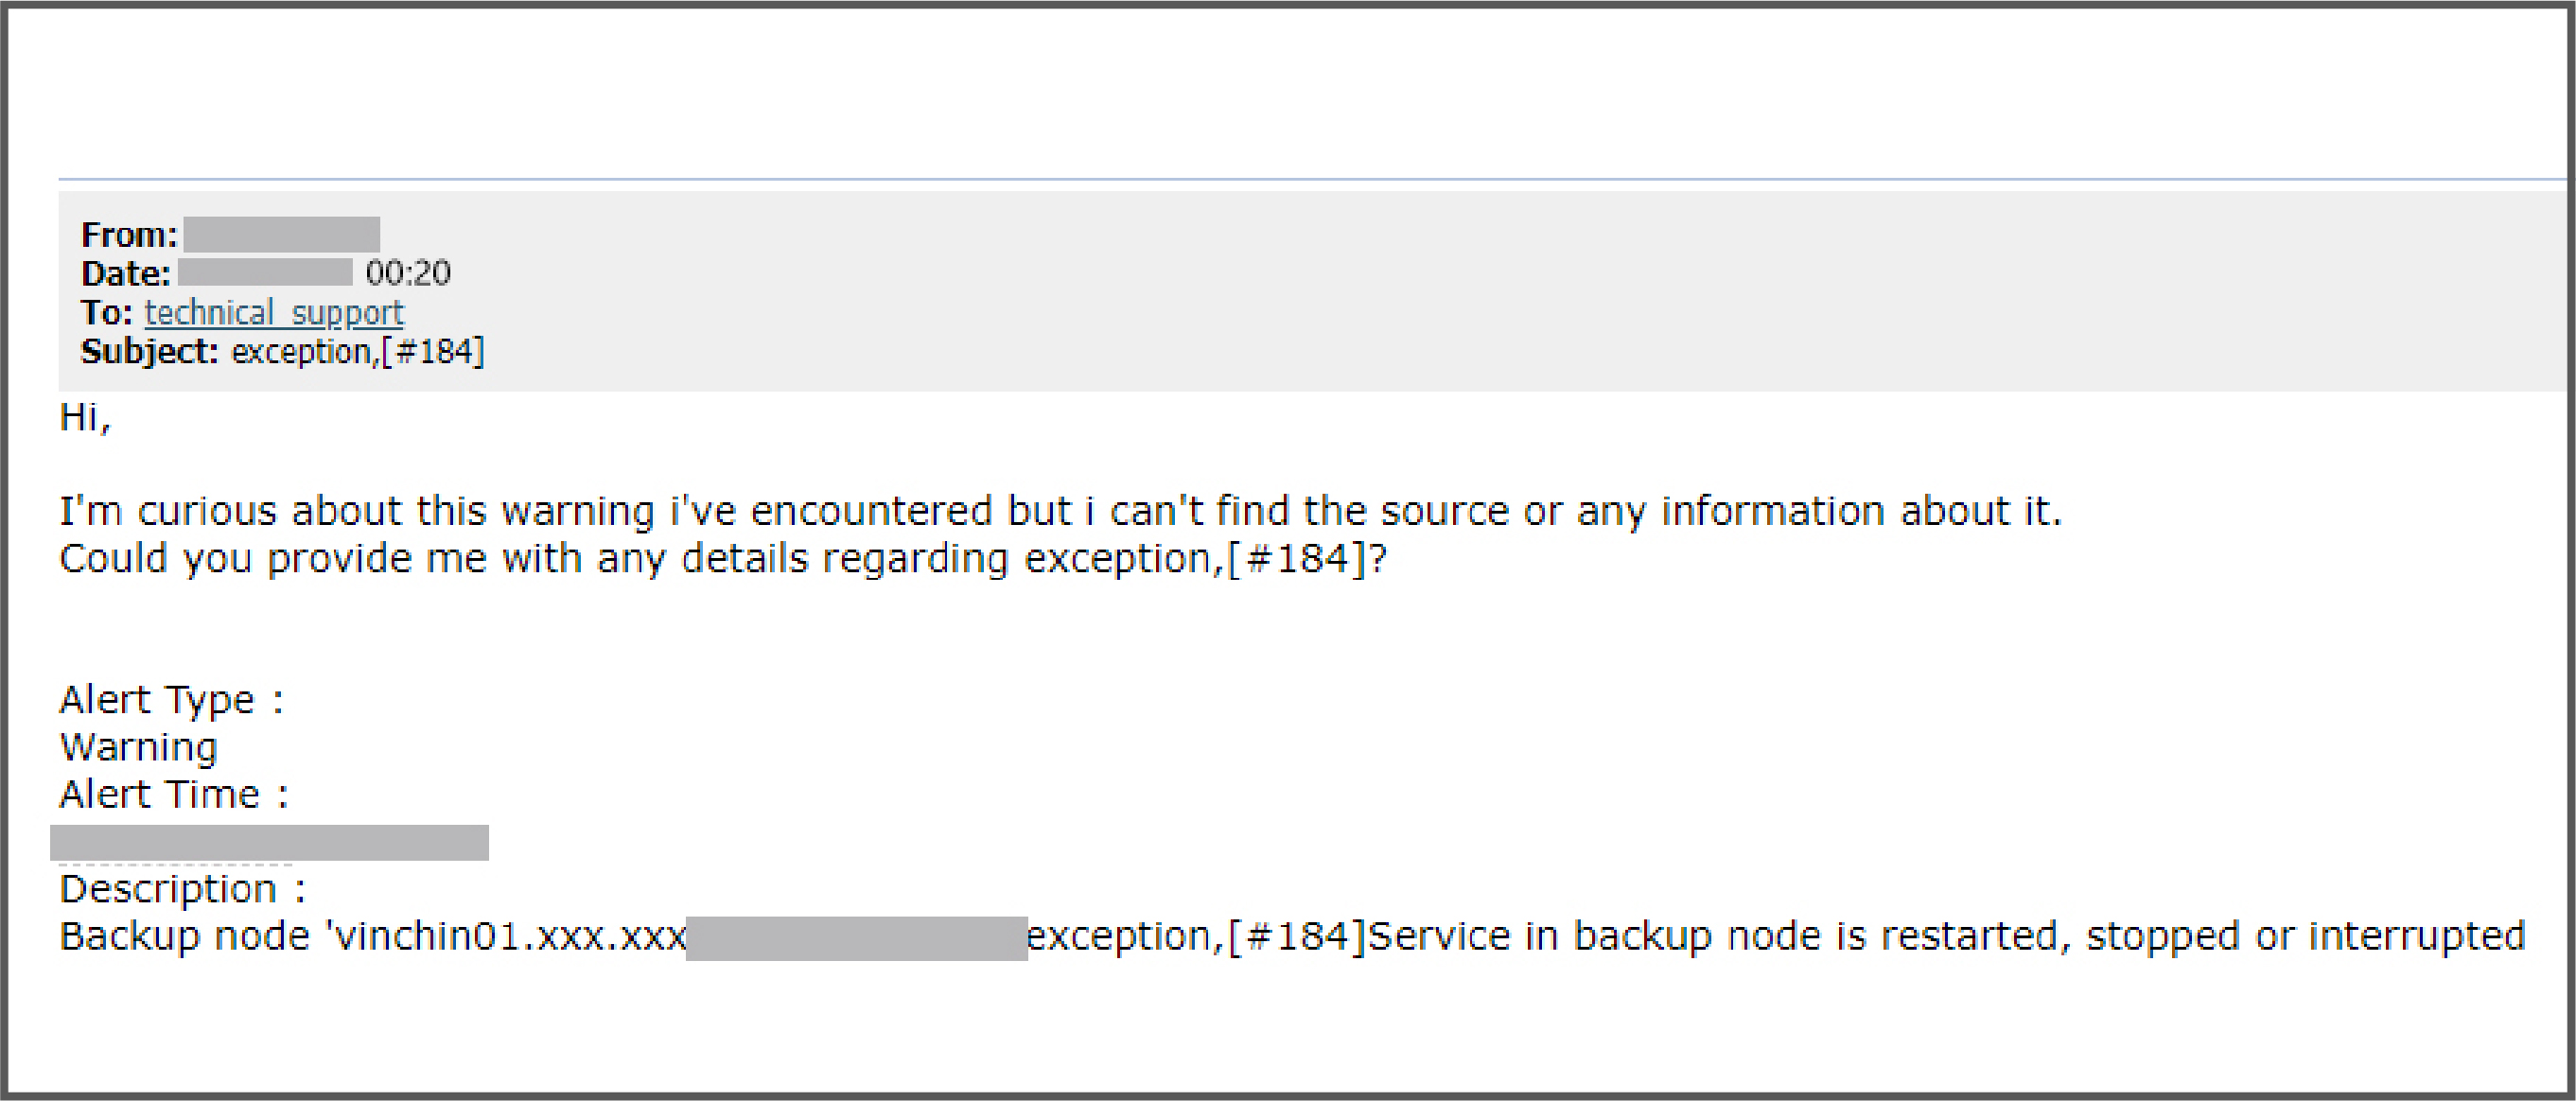The width and height of the screenshot is (2576, 1101).
Task: Click the sentence starting I'm curious
Action: [x=1060, y=511]
